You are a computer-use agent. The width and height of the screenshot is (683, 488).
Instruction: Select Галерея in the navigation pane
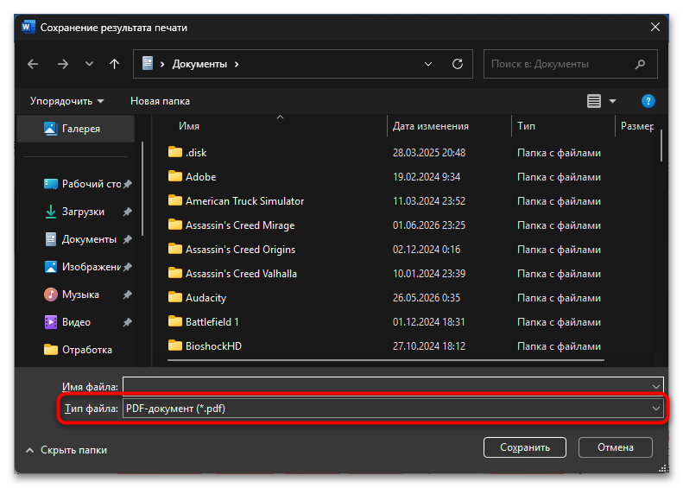(x=75, y=129)
